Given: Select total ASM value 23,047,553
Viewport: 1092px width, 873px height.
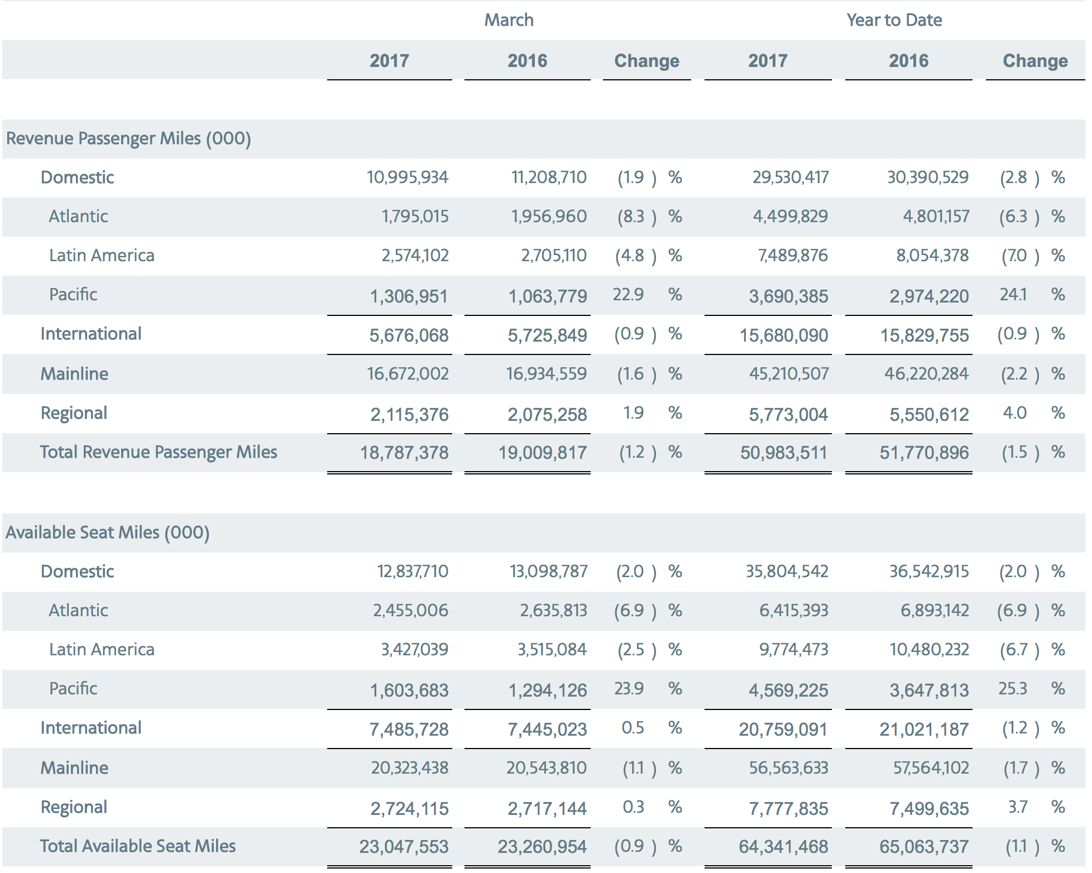Looking at the screenshot, I should coord(404,847).
